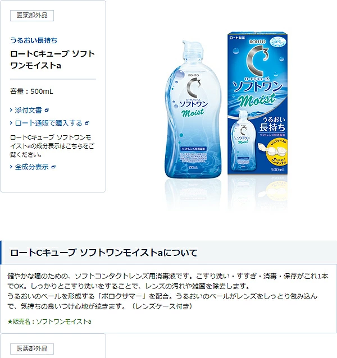This screenshot has height=358, width=337.
Task: Click the external-link icon beside 全成分表示
Action: point(53,167)
